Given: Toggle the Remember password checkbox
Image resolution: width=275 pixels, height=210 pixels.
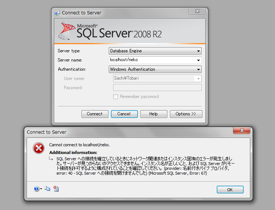Looking at the screenshot, I should (115, 97).
